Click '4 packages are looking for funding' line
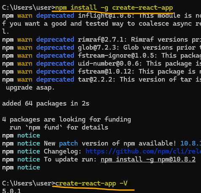 coord(67,119)
